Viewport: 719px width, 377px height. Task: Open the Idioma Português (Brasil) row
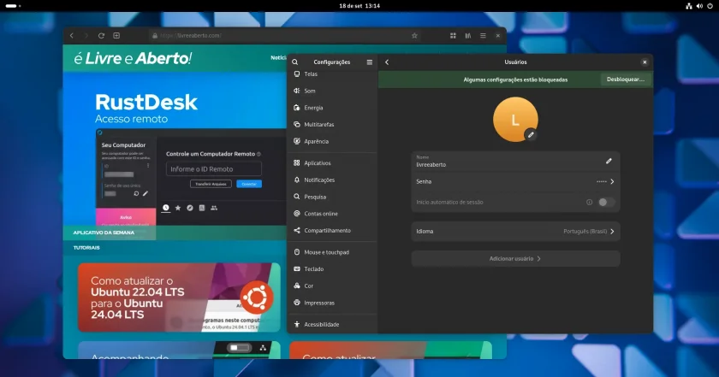(515, 232)
